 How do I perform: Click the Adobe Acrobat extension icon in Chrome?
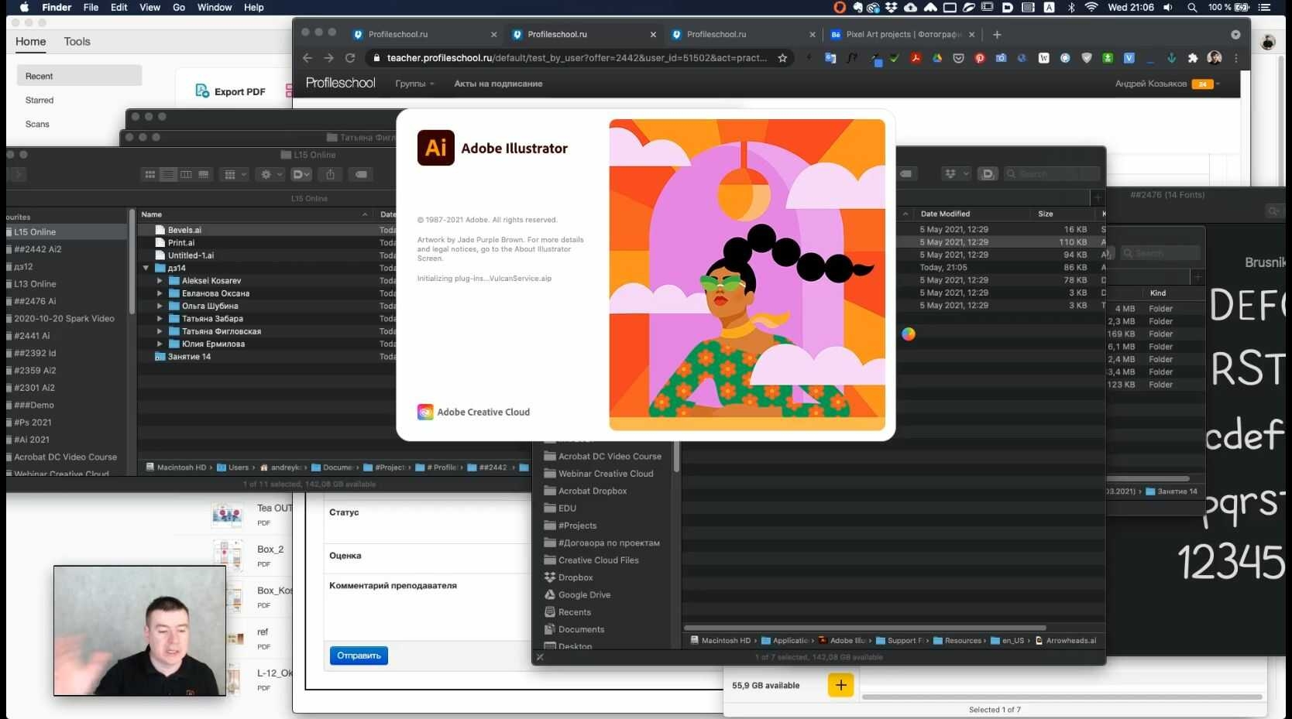[916, 58]
